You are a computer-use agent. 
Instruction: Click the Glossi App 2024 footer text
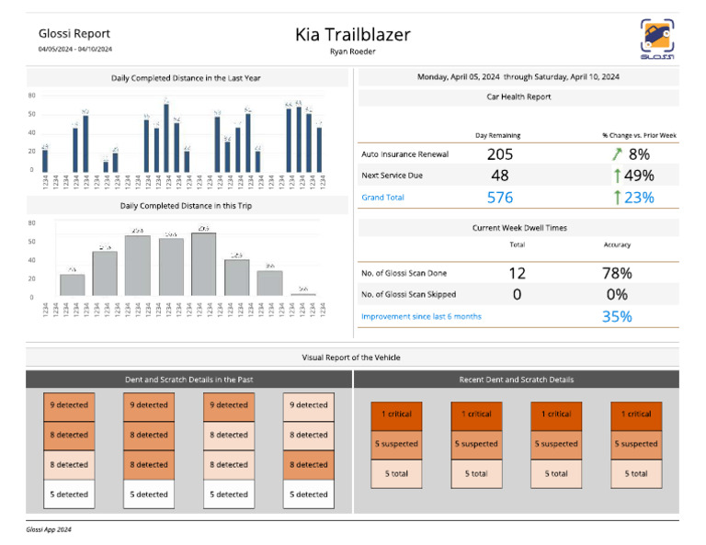(49, 529)
